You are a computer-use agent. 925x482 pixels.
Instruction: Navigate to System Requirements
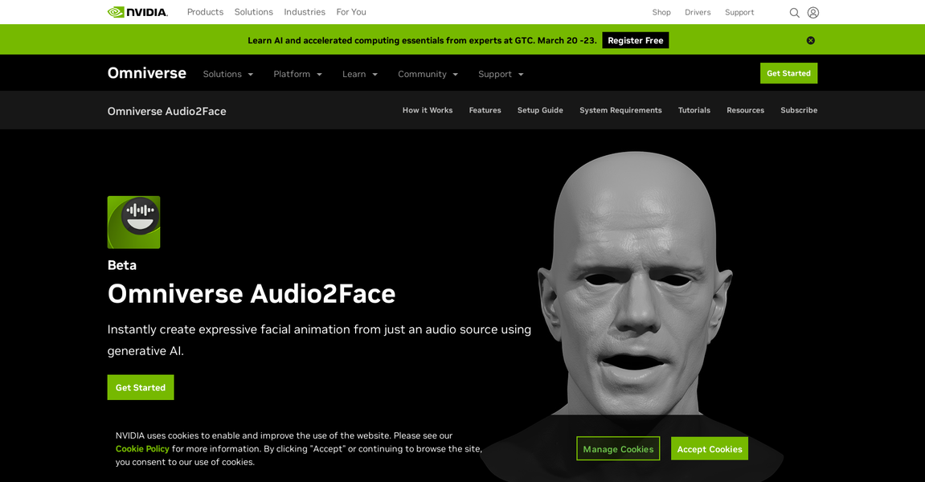tap(620, 110)
